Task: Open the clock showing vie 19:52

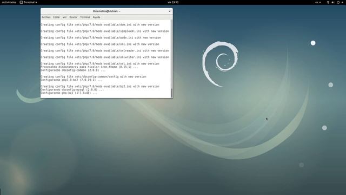Action: [x=173, y=2]
